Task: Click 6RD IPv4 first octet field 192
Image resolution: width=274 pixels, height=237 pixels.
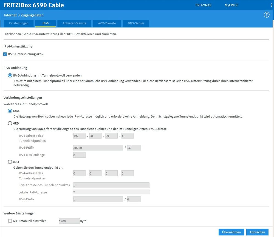Action: click(x=79, y=136)
